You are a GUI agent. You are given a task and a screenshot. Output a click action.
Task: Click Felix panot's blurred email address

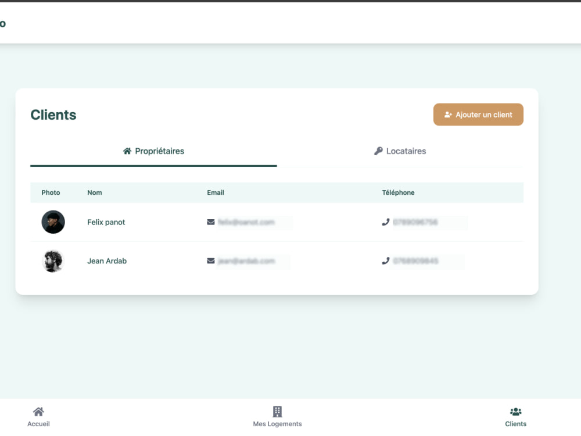pos(246,222)
